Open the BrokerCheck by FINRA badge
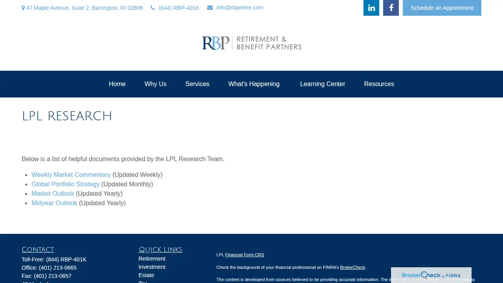503x283 pixels. pos(431,275)
